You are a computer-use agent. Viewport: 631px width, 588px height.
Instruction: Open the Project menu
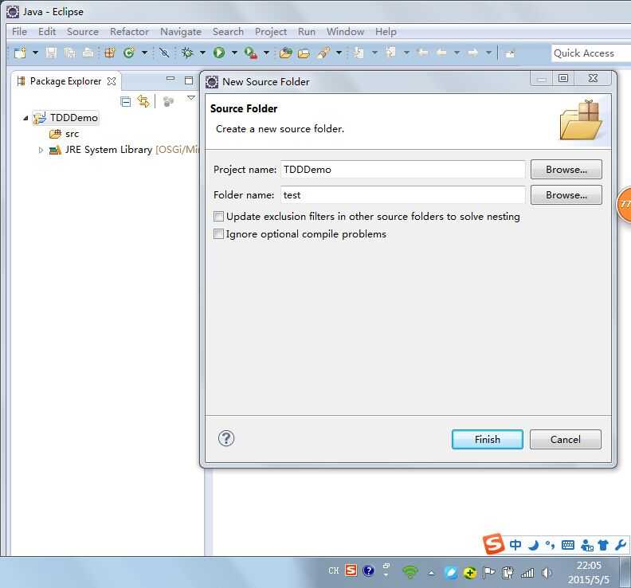point(270,31)
